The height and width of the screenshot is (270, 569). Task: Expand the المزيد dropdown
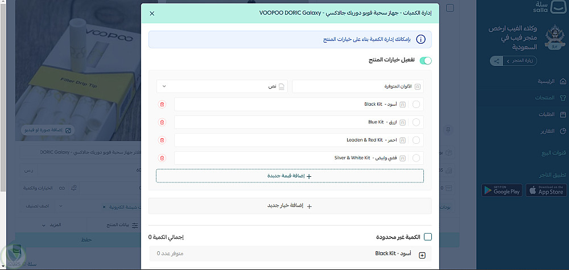click(51, 225)
